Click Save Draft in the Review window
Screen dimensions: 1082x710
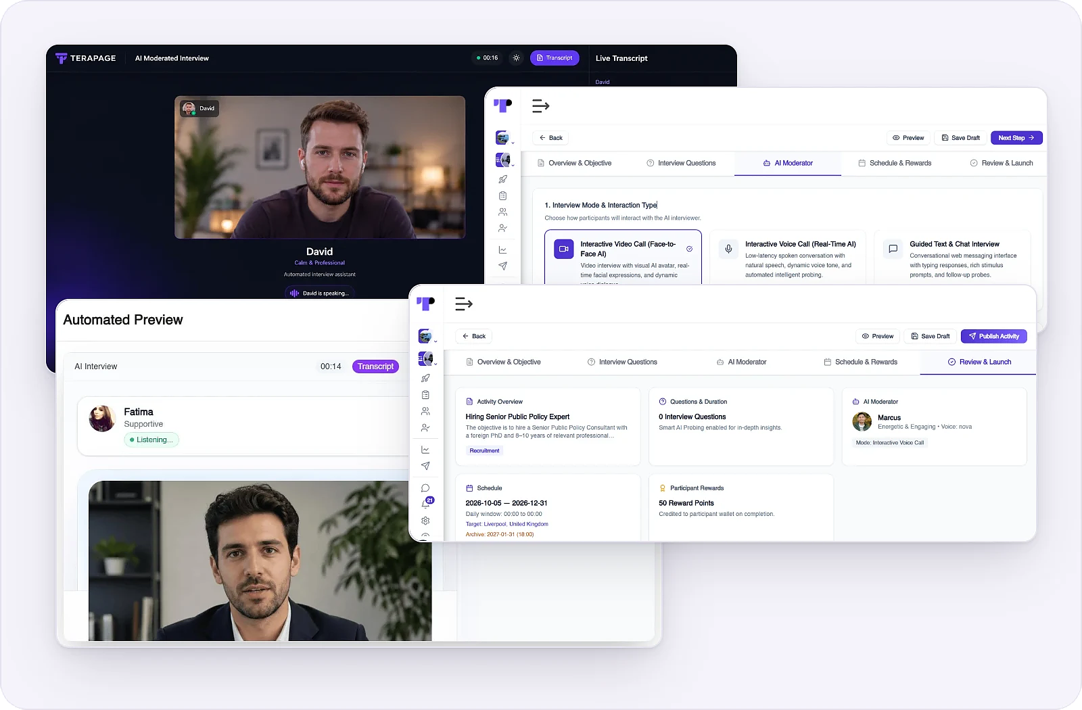coord(930,336)
